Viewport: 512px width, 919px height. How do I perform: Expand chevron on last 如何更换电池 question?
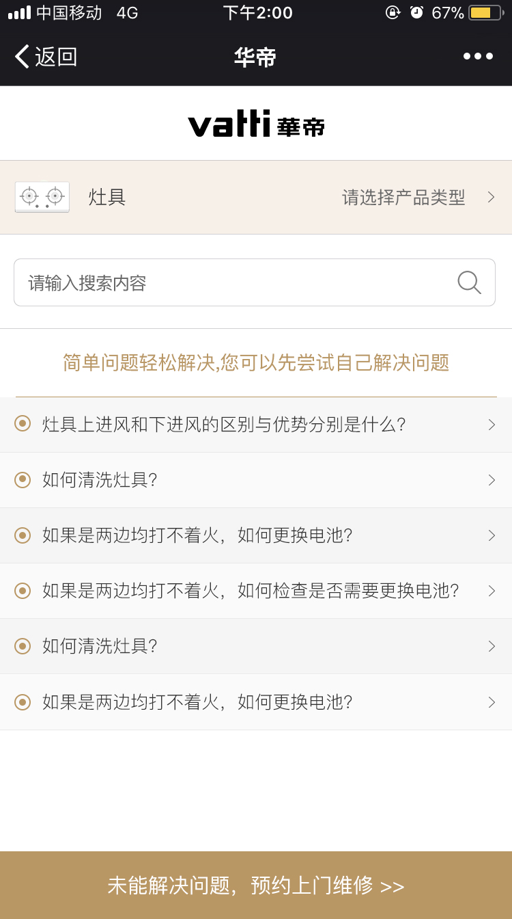pyautogui.click(x=492, y=702)
